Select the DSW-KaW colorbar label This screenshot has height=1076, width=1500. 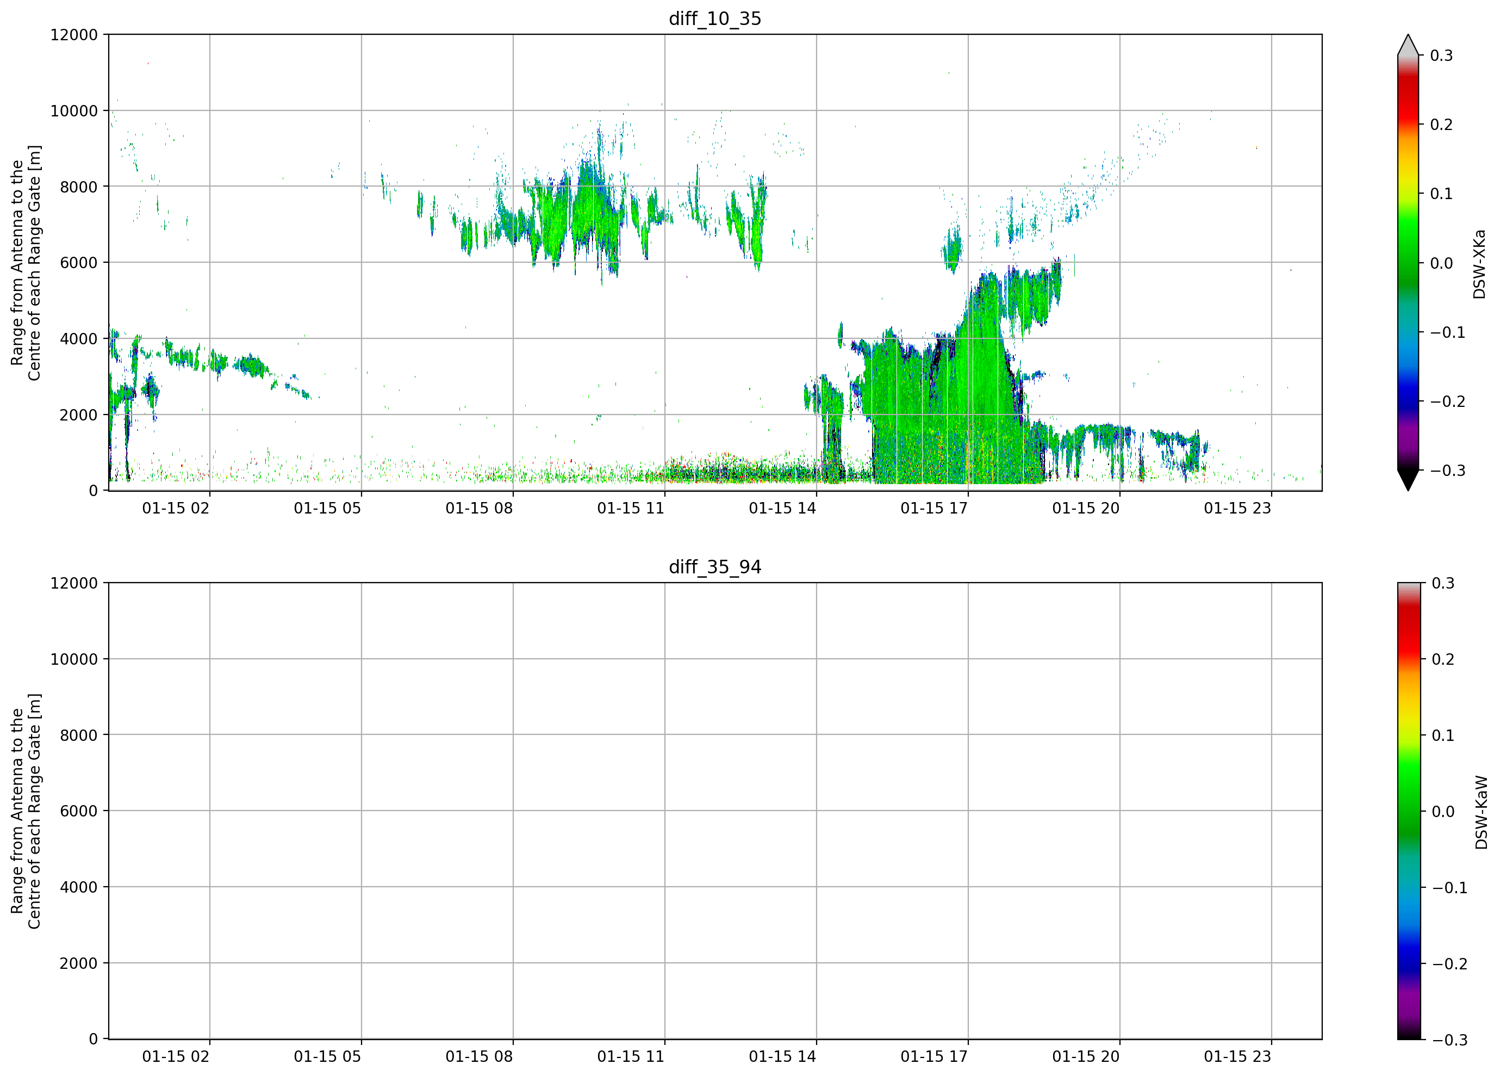point(1482,813)
